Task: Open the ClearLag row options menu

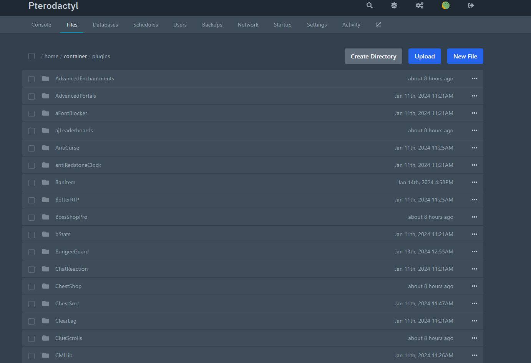Action: tap(475, 321)
